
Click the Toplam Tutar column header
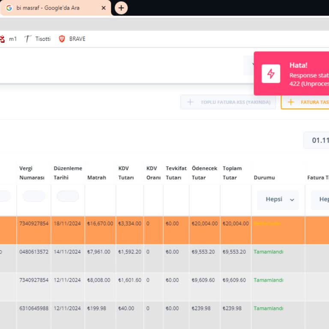[232, 173]
